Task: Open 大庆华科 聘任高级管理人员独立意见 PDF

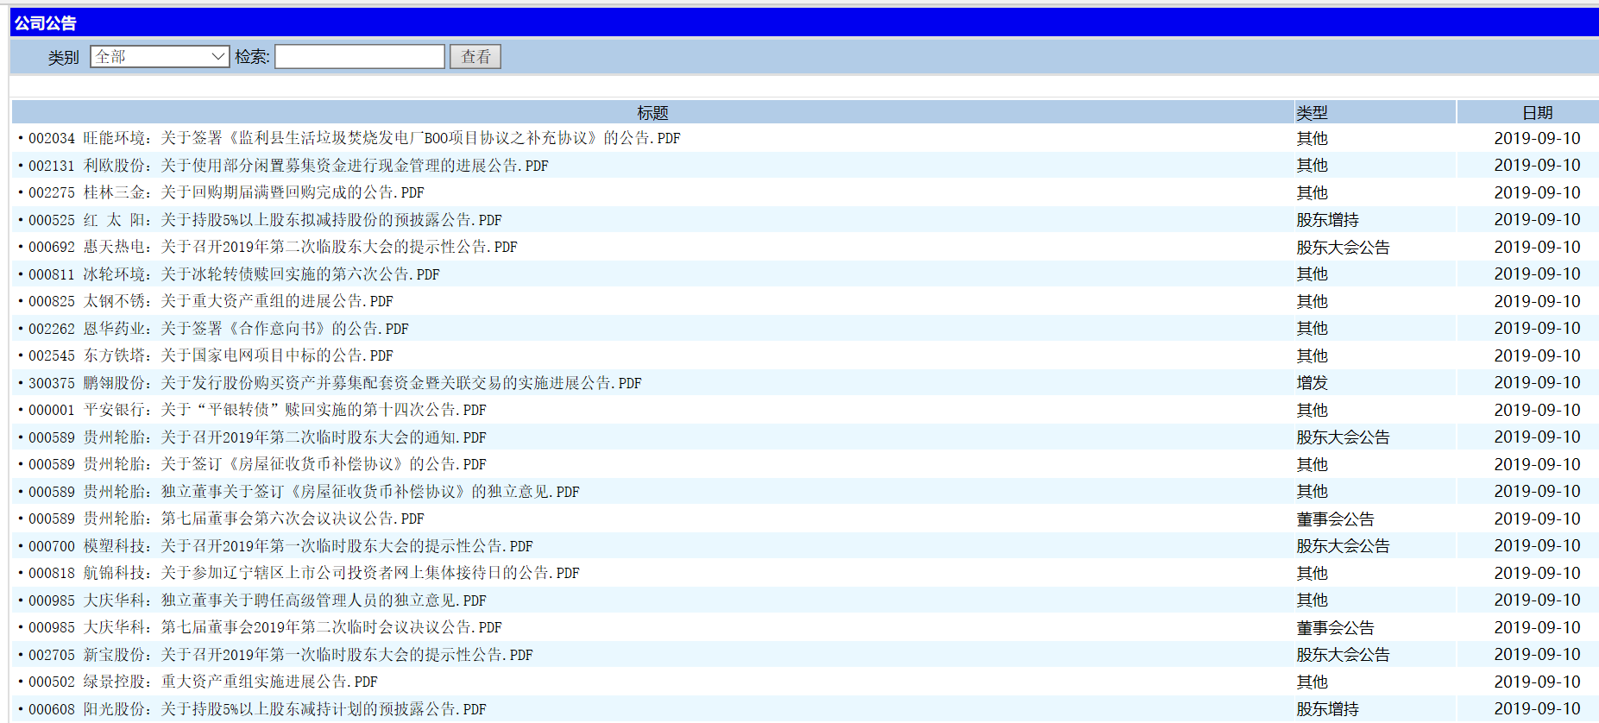Action: pyautogui.click(x=257, y=600)
